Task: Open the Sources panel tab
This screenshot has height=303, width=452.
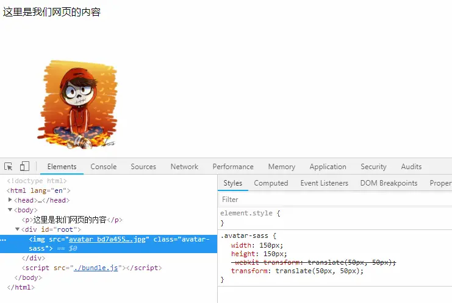Action: coord(143,167)
